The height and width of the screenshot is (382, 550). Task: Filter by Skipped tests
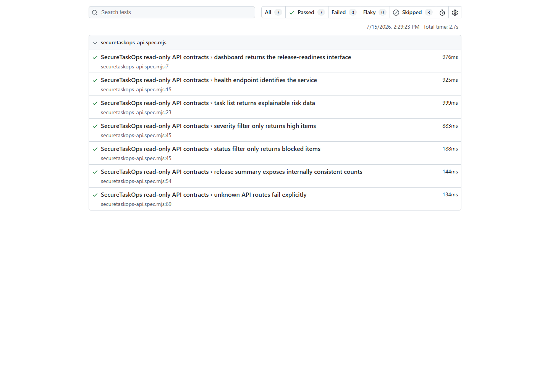(412, 12)
